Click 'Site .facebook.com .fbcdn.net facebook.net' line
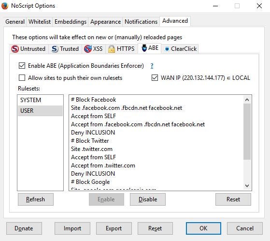The image size is (270, 241). click(127, 108)
